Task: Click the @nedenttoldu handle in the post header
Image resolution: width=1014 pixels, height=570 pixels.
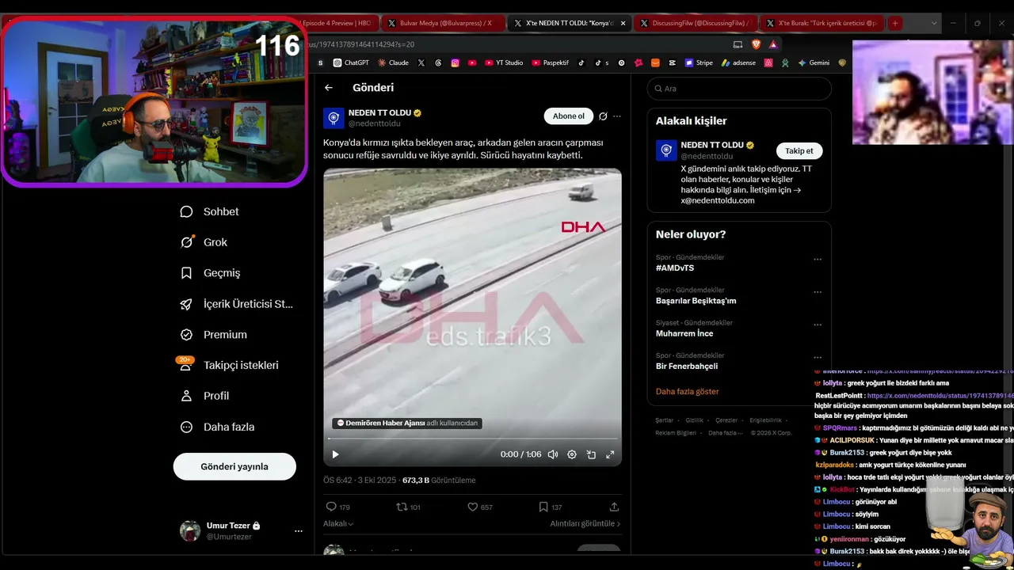Action: [375, 123]
